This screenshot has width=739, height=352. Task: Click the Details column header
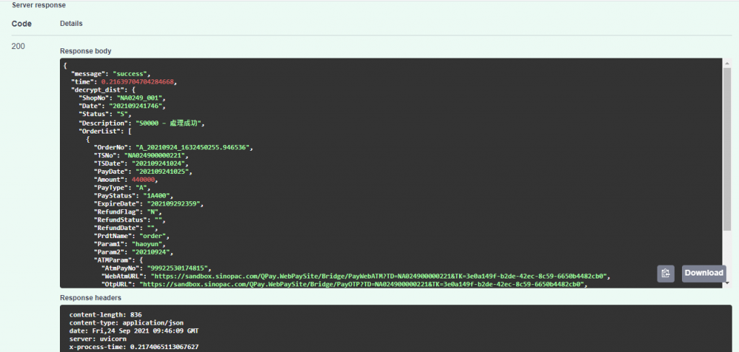coord(71,24)
